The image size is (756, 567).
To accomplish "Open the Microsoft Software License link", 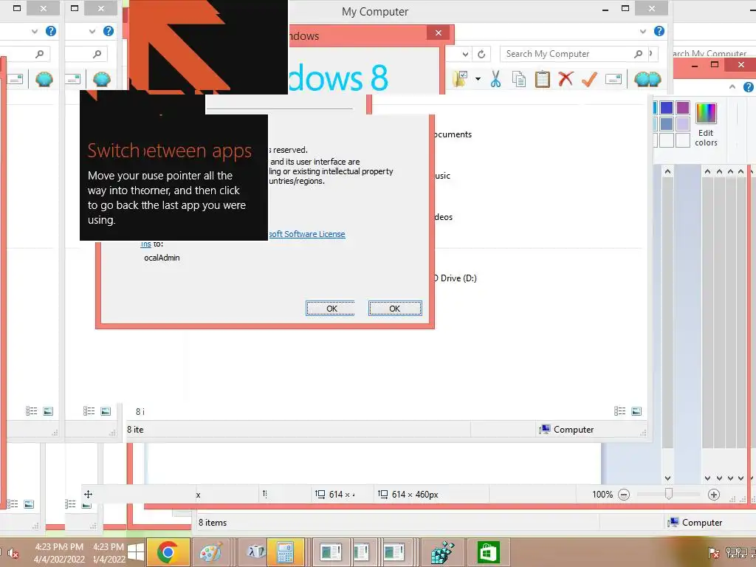I will pyautogui.click(x=307, y=234).
